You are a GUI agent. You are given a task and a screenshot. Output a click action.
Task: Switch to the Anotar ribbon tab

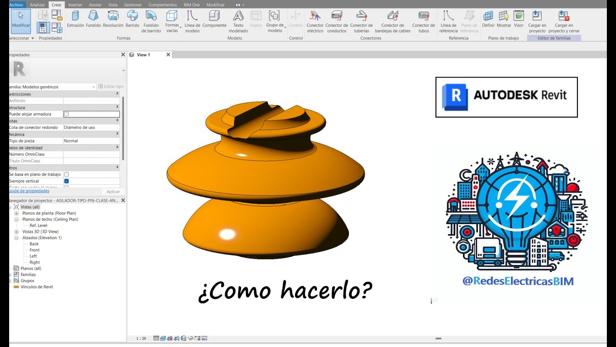pyautogui.click(x=95, y=5)
